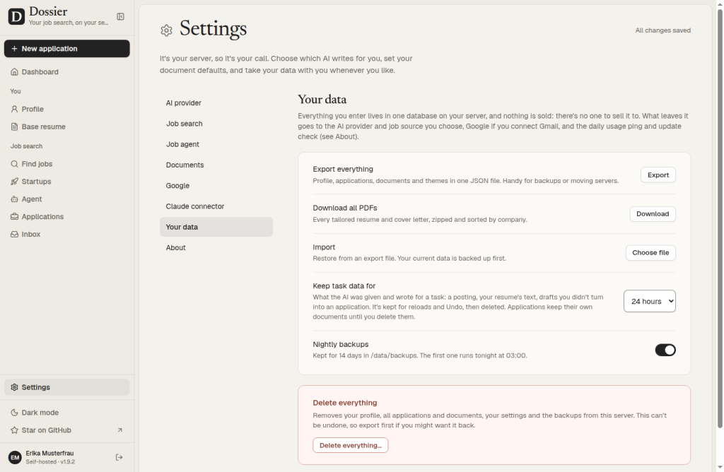Click the Export button
Screen dimensions: 724x472
(x=658, y=175)
